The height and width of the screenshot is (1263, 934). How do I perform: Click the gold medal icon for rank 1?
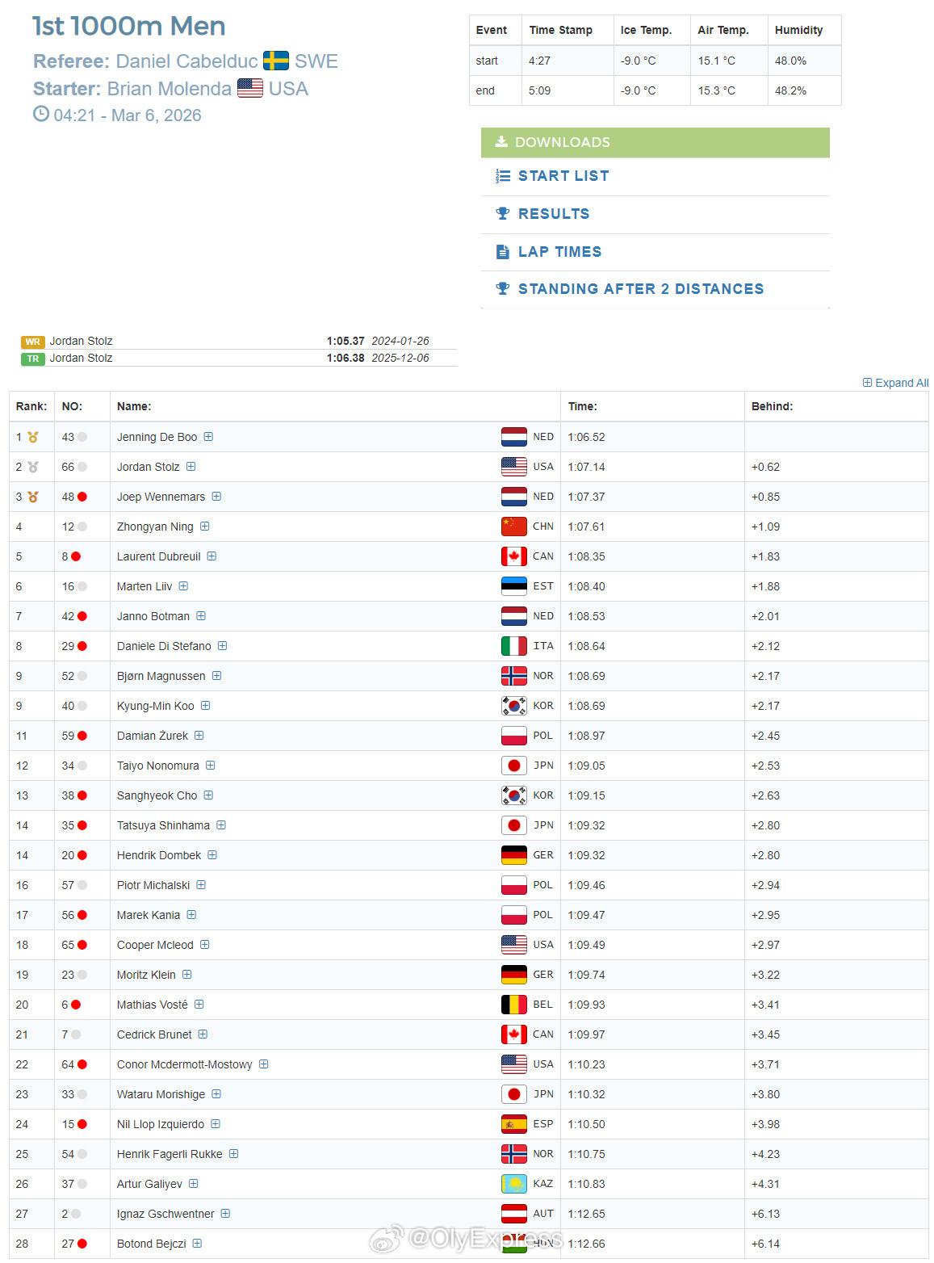click(x=33, y=437)
